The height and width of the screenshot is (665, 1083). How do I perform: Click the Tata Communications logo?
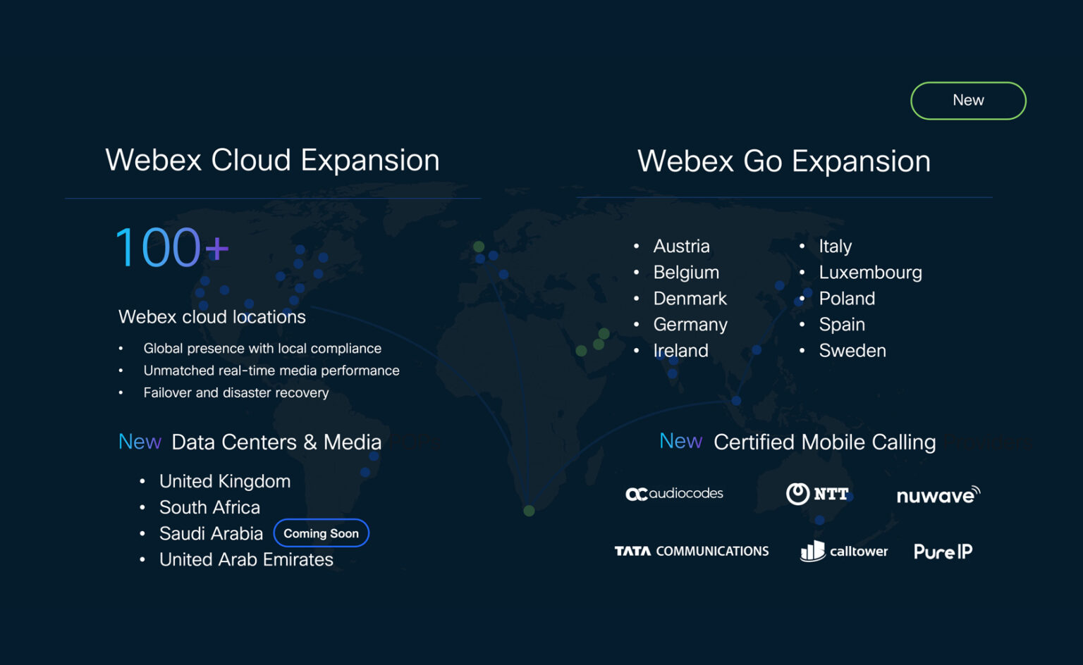[x=691, y=551]
